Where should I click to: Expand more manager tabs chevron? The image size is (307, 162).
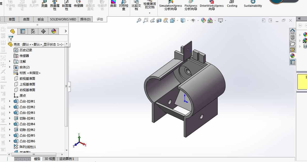(x=66, y=31)
